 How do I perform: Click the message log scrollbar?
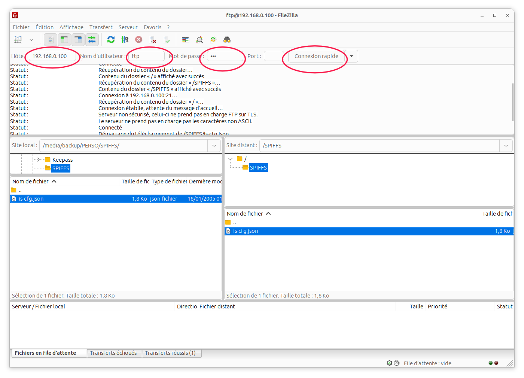(x=512, y=102)
